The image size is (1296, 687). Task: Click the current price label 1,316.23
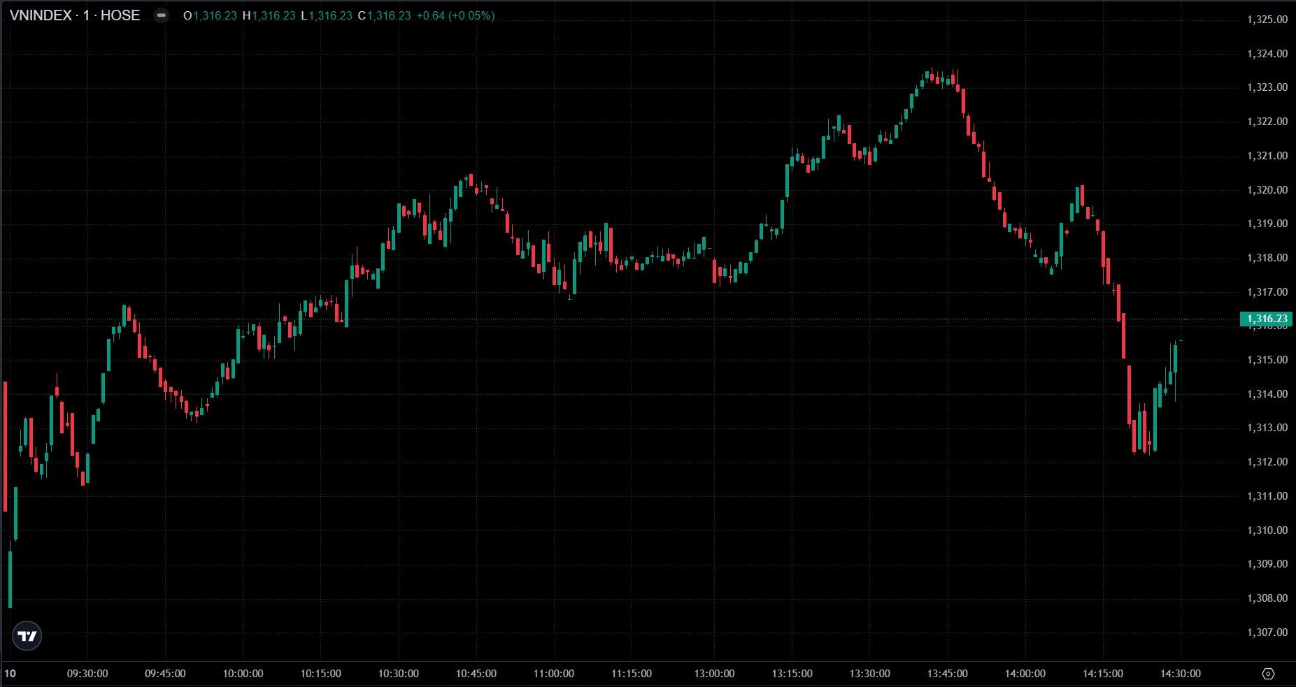click(1267, 319)
